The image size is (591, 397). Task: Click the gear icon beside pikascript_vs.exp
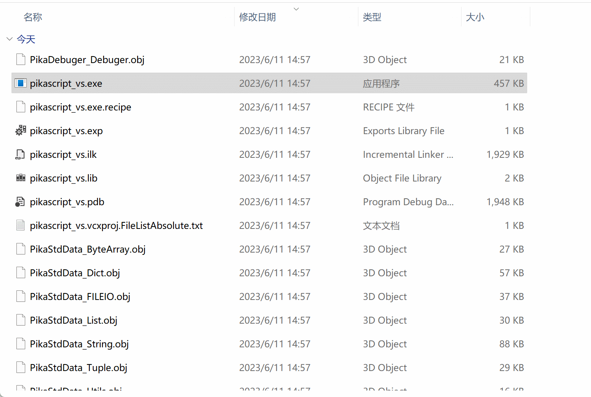(x=20, y=130)
